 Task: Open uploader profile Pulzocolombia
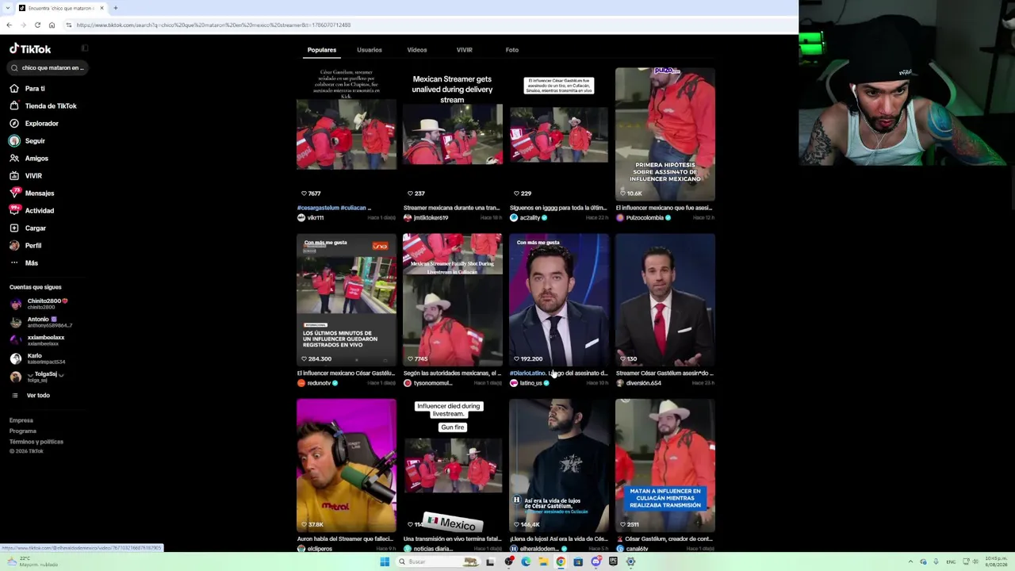(645, 218)
